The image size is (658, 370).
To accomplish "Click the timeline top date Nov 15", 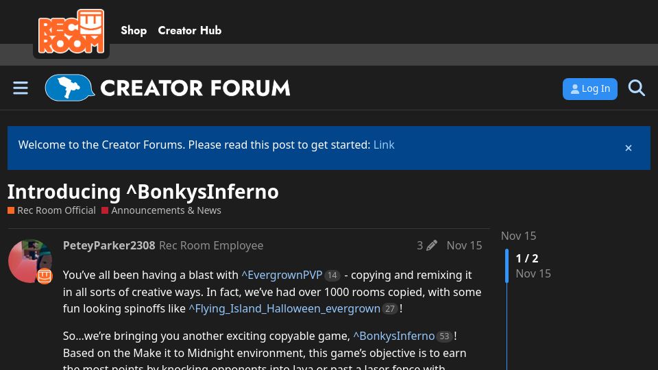I will click(x=518, y=236).
